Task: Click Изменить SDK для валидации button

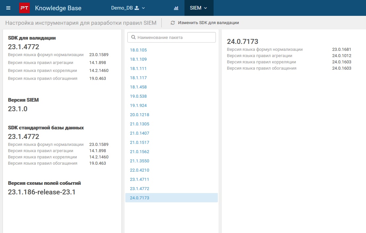Action: pos(205,22)
